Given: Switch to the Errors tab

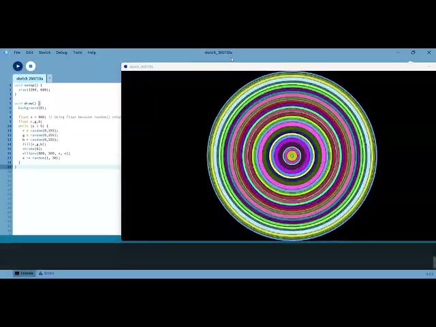Looking at the screenshot, I should pos(46,273).
